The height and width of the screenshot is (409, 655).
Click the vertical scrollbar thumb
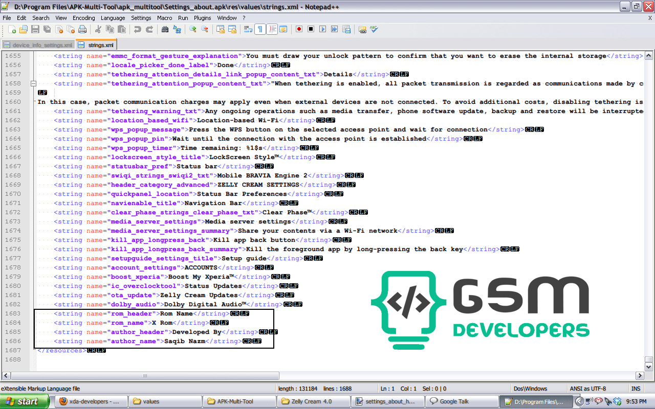click(x=649, y=359)
